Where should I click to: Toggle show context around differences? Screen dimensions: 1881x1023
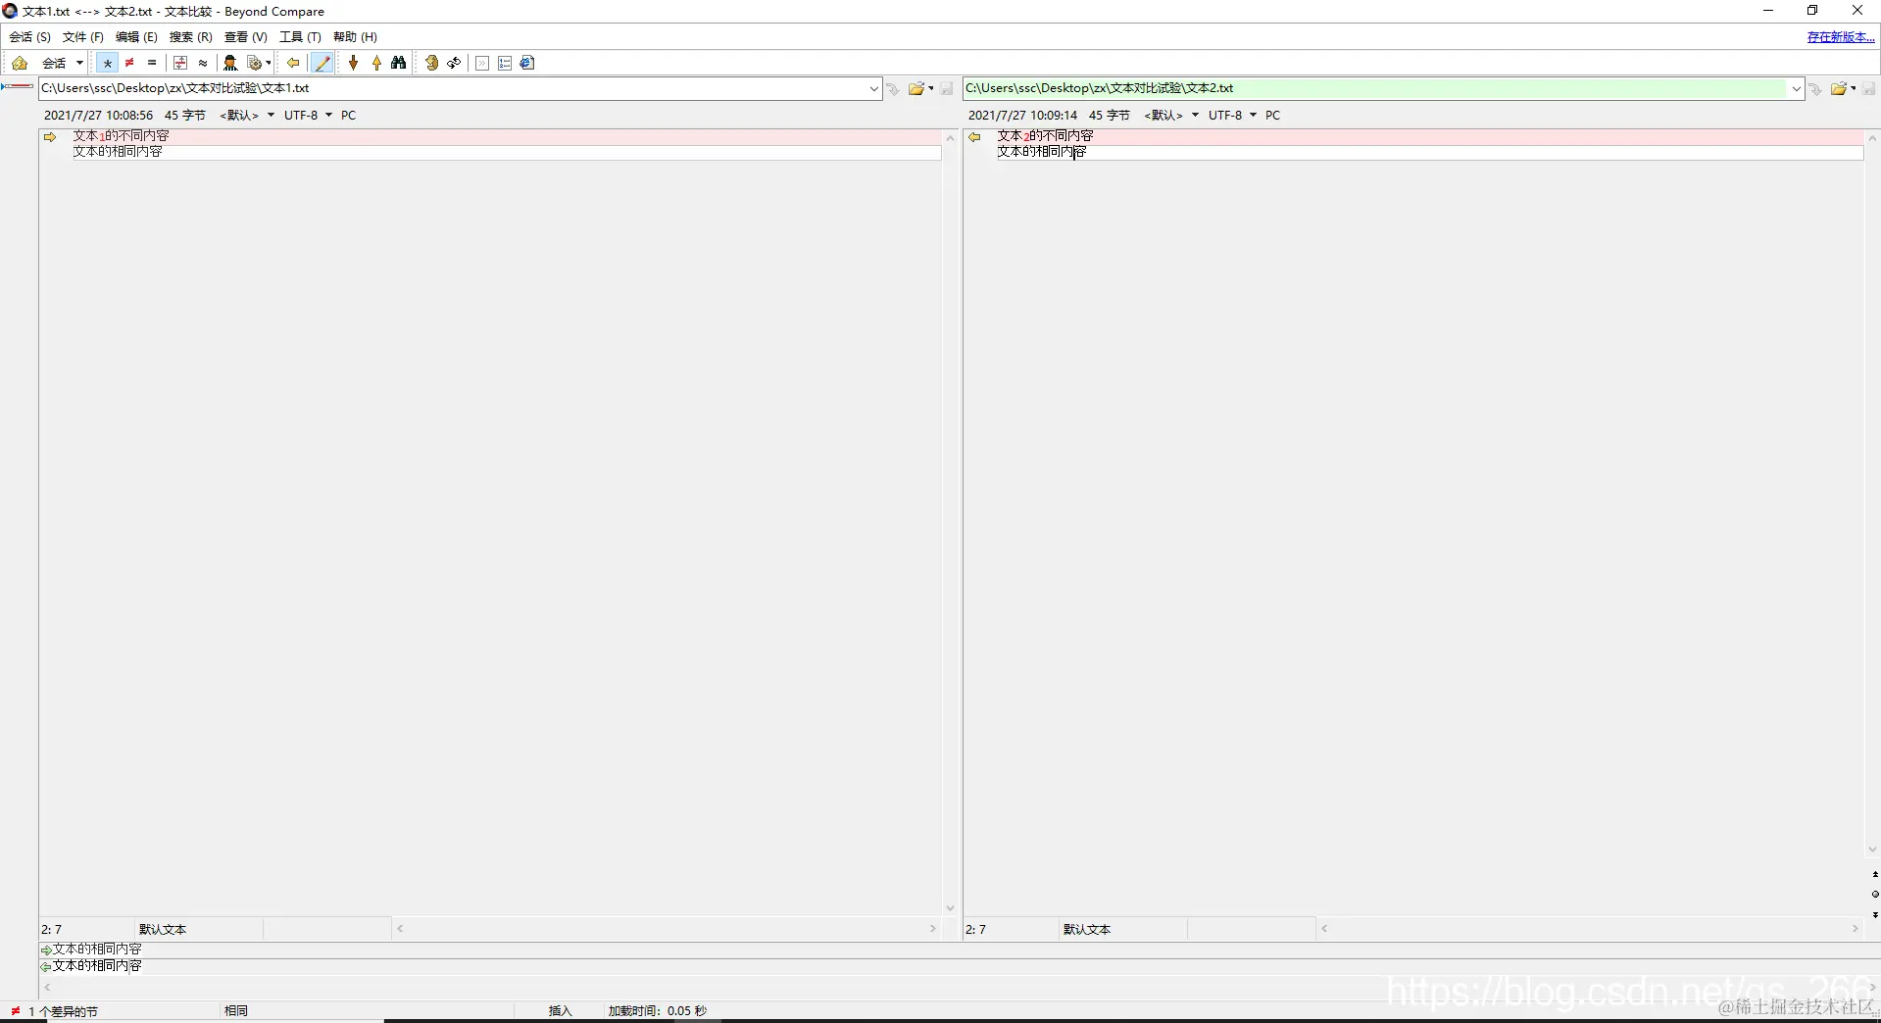pos(180,63)
